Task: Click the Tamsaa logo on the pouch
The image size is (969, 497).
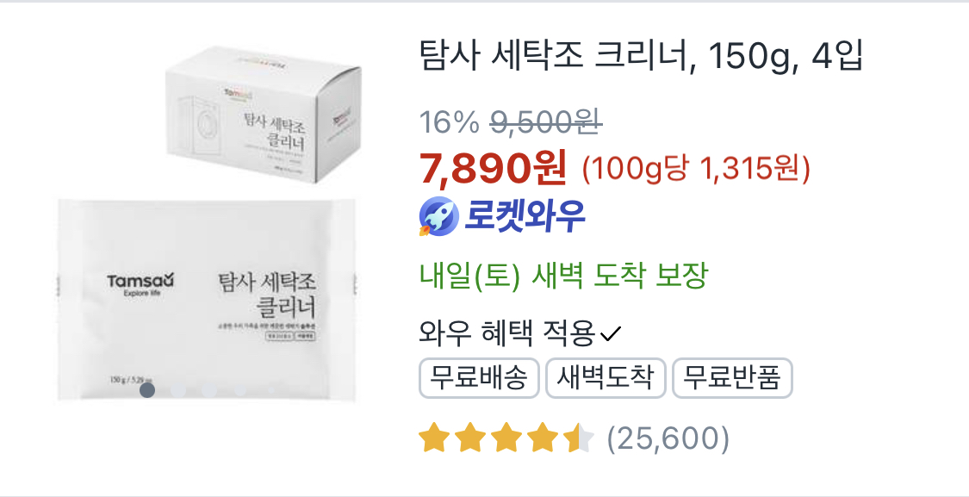Action: coord(141,284)
